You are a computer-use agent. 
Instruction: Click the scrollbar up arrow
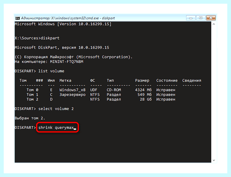pos(214,24)
